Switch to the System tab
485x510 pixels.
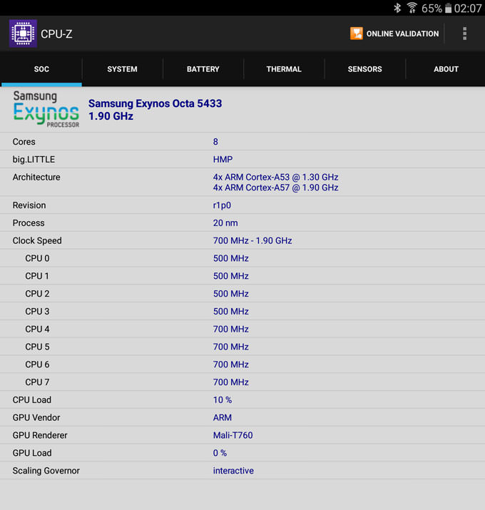[x=122, y=69]
